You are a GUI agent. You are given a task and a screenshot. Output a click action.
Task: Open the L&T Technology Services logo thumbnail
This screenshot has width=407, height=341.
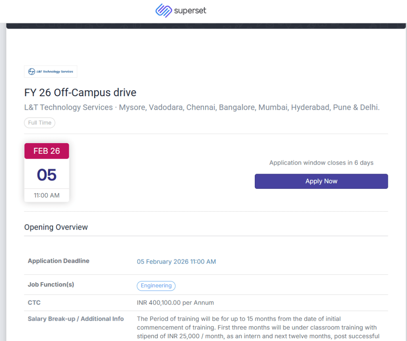tap(50, 72)
